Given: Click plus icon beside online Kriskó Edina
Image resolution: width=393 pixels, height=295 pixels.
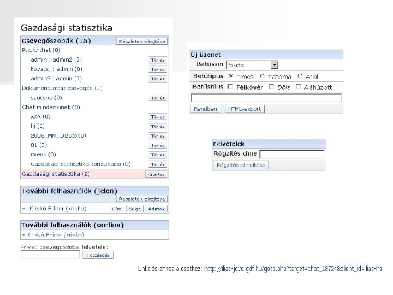Looking at the screenshot, I should point(24,235).
